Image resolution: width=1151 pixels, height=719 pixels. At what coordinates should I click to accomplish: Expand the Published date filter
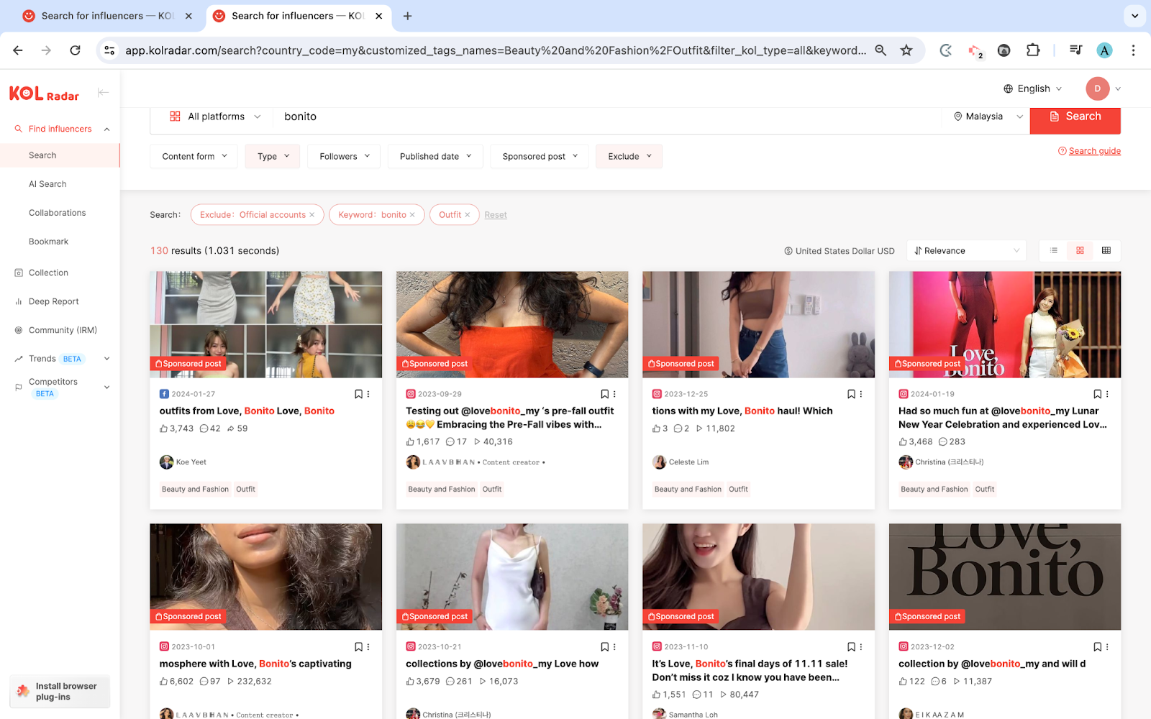pyautogui.click(x=435, y=156)
